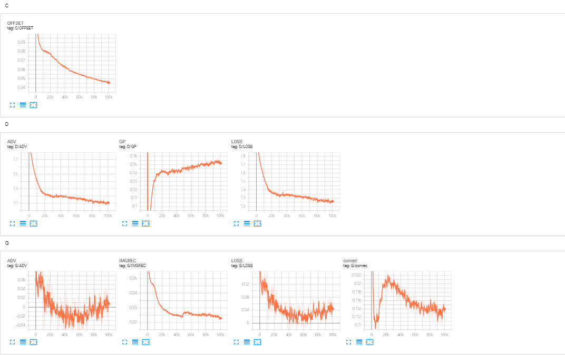Toggle log scale on the D/ADV chart
565x355 pixels.
pyautogui.click(x=23, y=223)
